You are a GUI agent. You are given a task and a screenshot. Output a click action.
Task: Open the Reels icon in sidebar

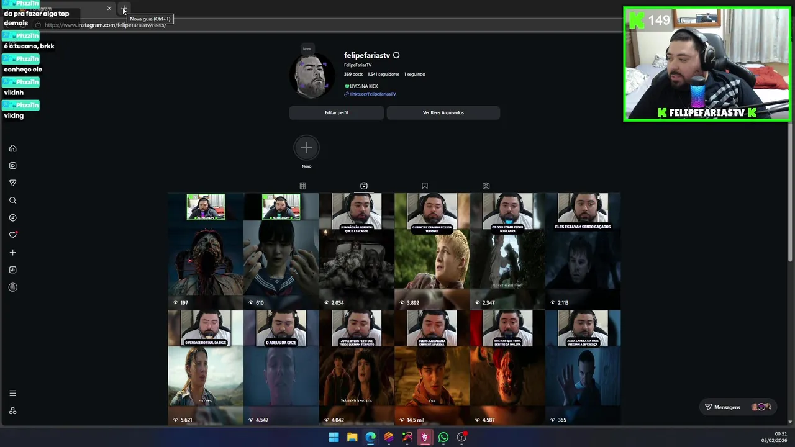[12, 166]
